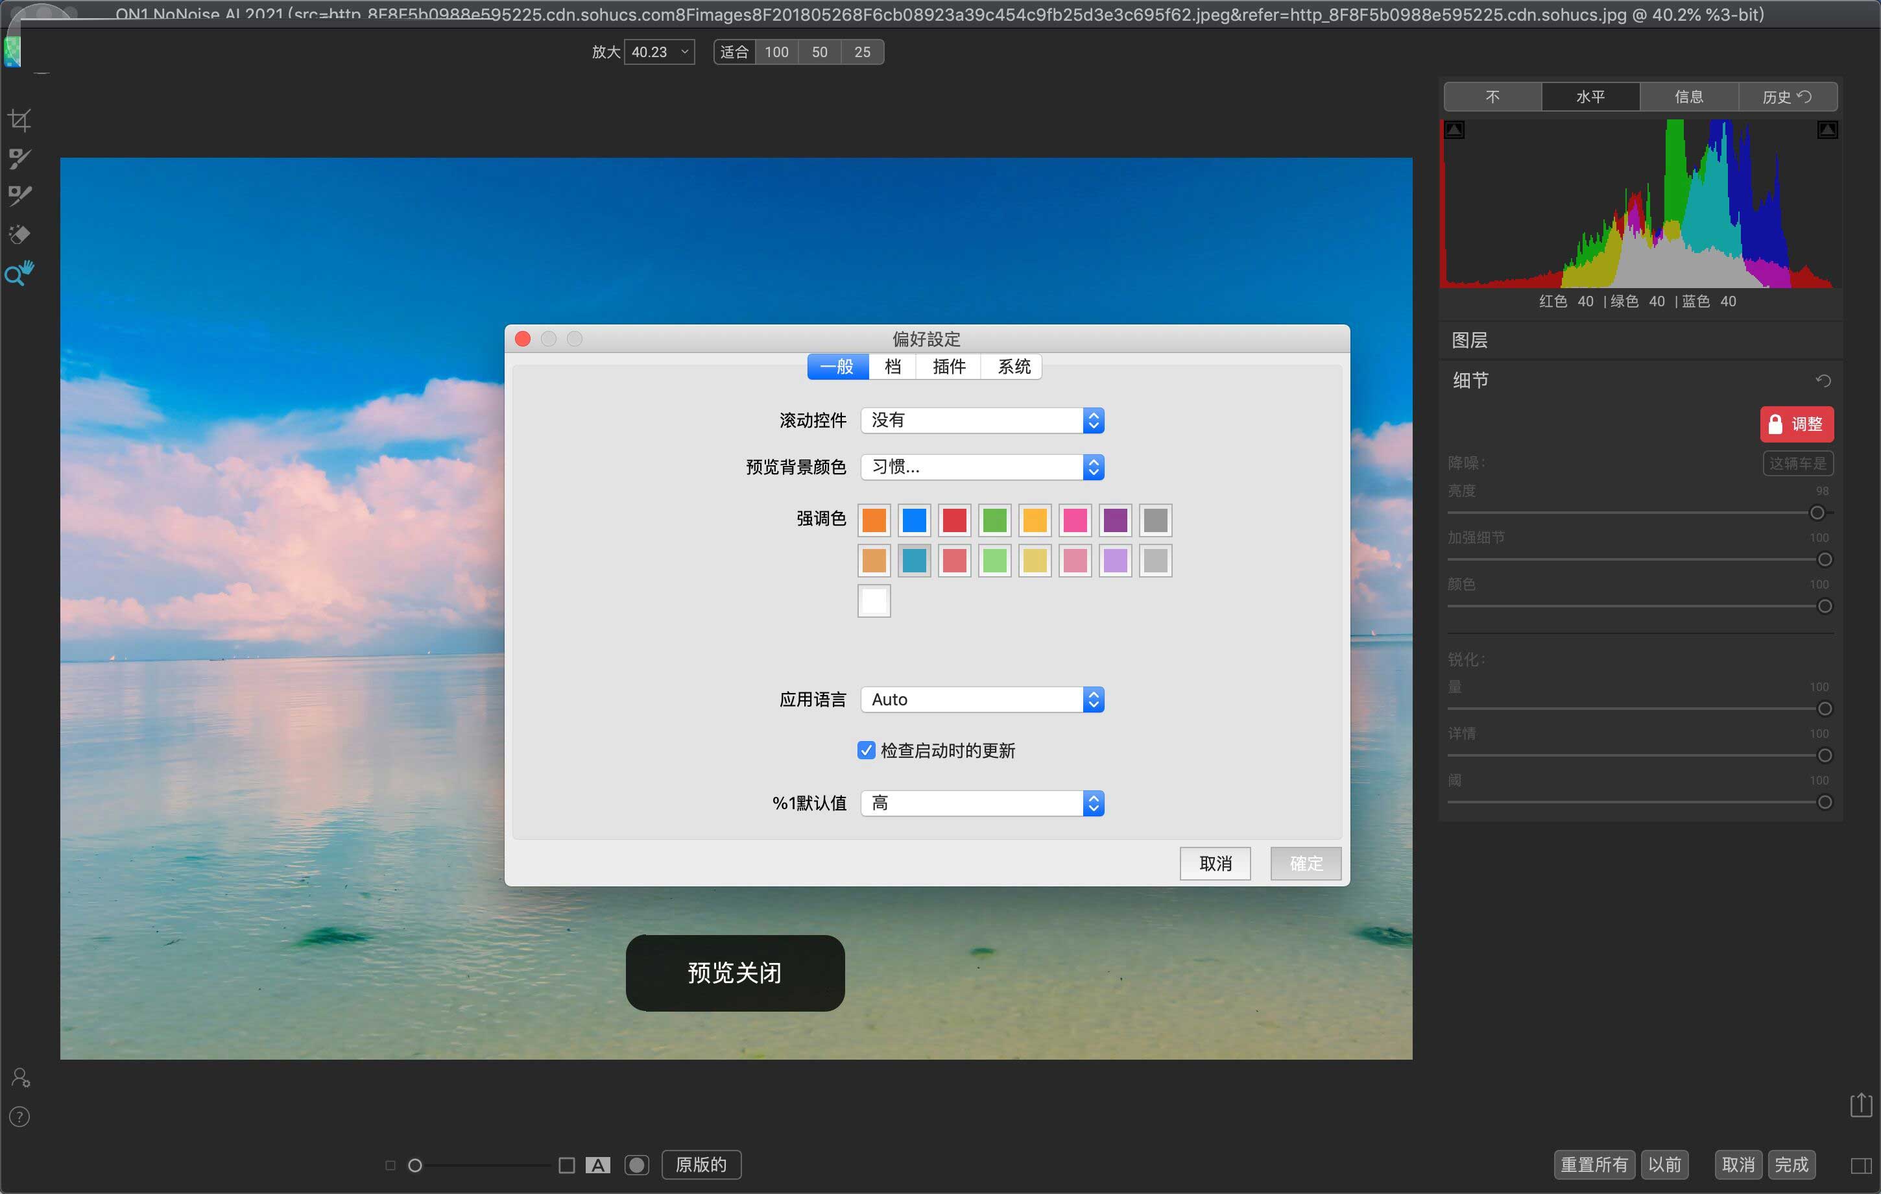Click the 以前 button
The height and width of the screenshot is (1194, 1881).
pyautogui.click(x=1664, y=1165)
